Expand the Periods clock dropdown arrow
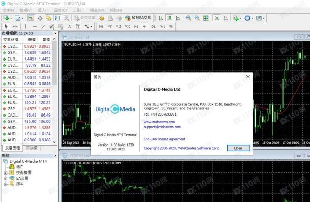Image resolution: width=310 pixels, height=202 pixels. [x=252, y=18]
